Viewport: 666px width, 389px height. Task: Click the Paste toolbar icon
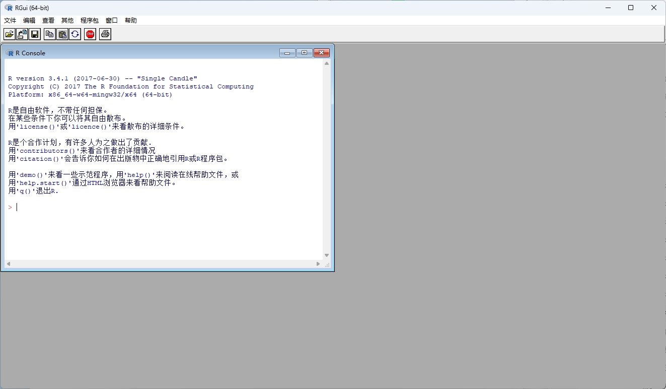pos(62,34)
